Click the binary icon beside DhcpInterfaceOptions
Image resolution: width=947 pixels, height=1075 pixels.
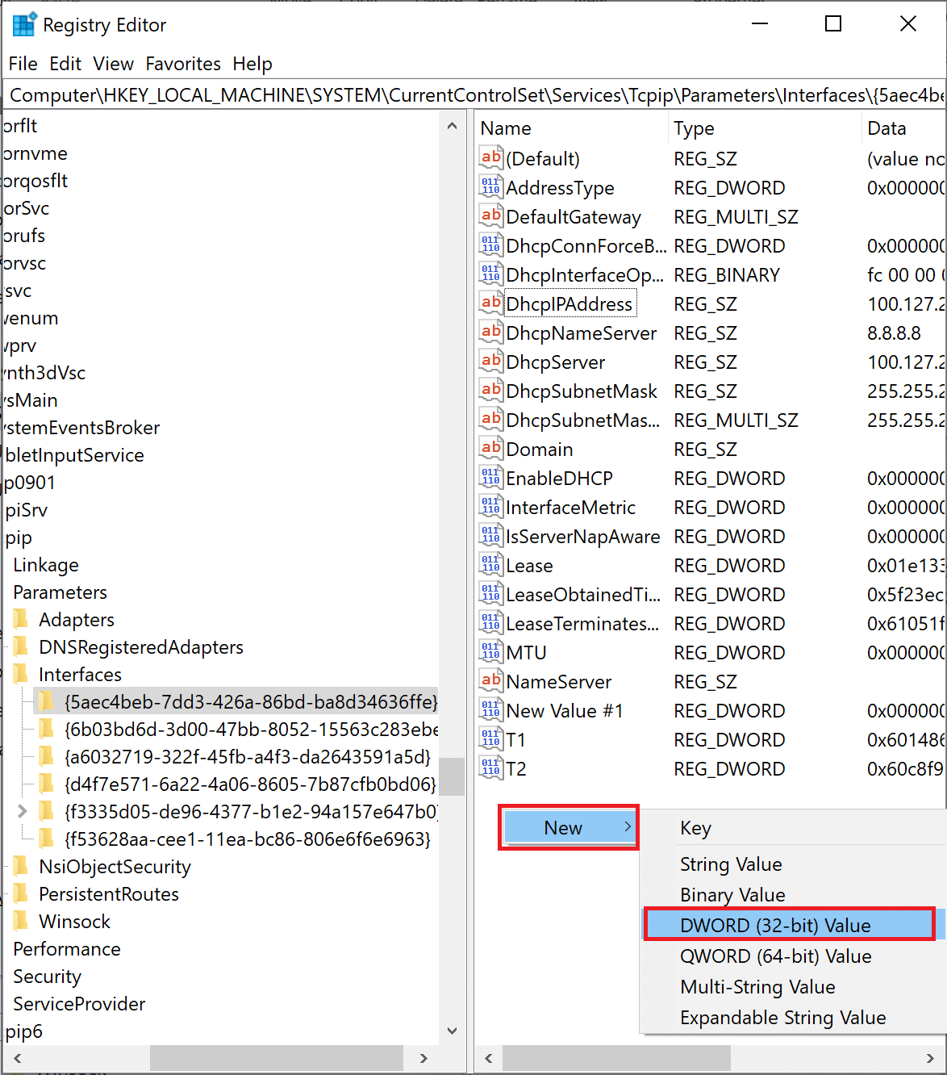[x=490, y=274]
